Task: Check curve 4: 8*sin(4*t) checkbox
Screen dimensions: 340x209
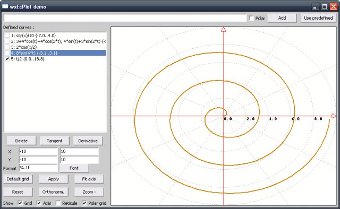Action: pyautogui.click(x=7, y=53)
